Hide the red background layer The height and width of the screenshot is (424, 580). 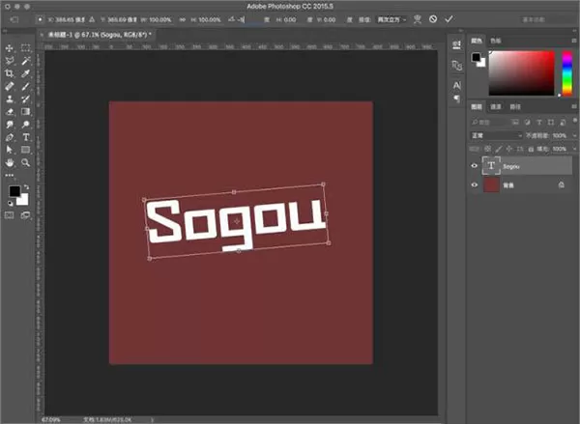475,184
